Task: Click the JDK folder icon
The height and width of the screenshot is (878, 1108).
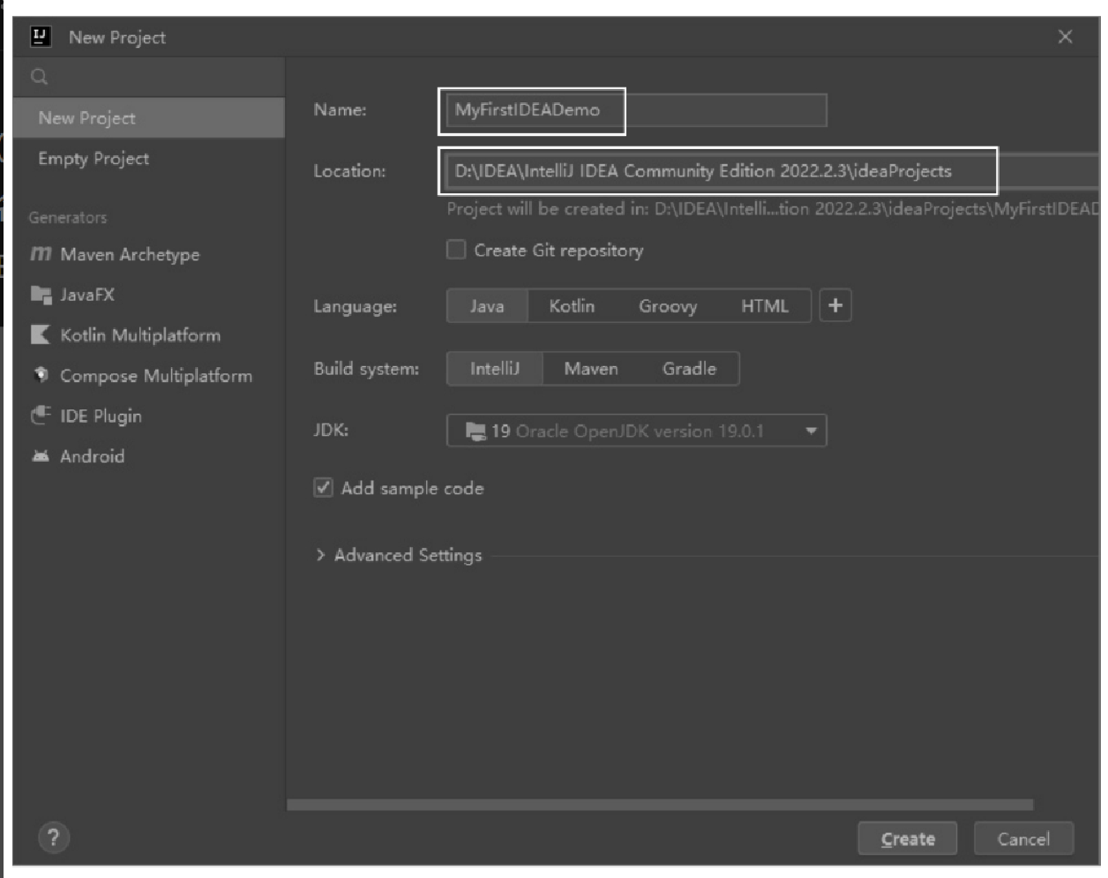Action: click(x=475, y=431)
